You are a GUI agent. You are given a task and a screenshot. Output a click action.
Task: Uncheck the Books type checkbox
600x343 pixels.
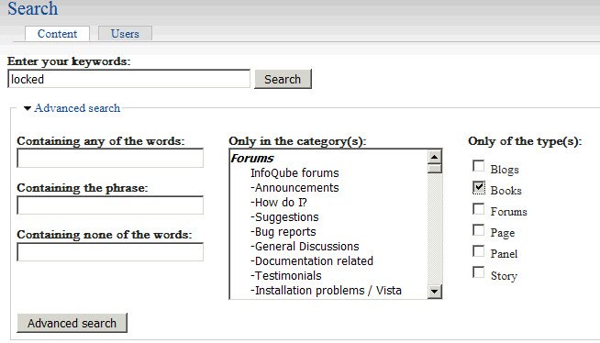point(478,187)
